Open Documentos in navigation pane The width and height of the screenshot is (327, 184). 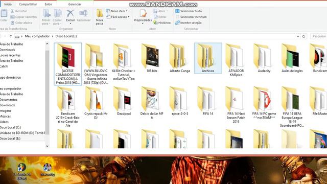pos(9,100)
